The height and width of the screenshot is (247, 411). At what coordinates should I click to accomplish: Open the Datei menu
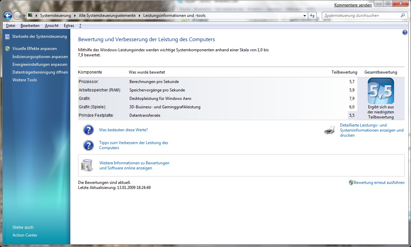tap(10, 26)
